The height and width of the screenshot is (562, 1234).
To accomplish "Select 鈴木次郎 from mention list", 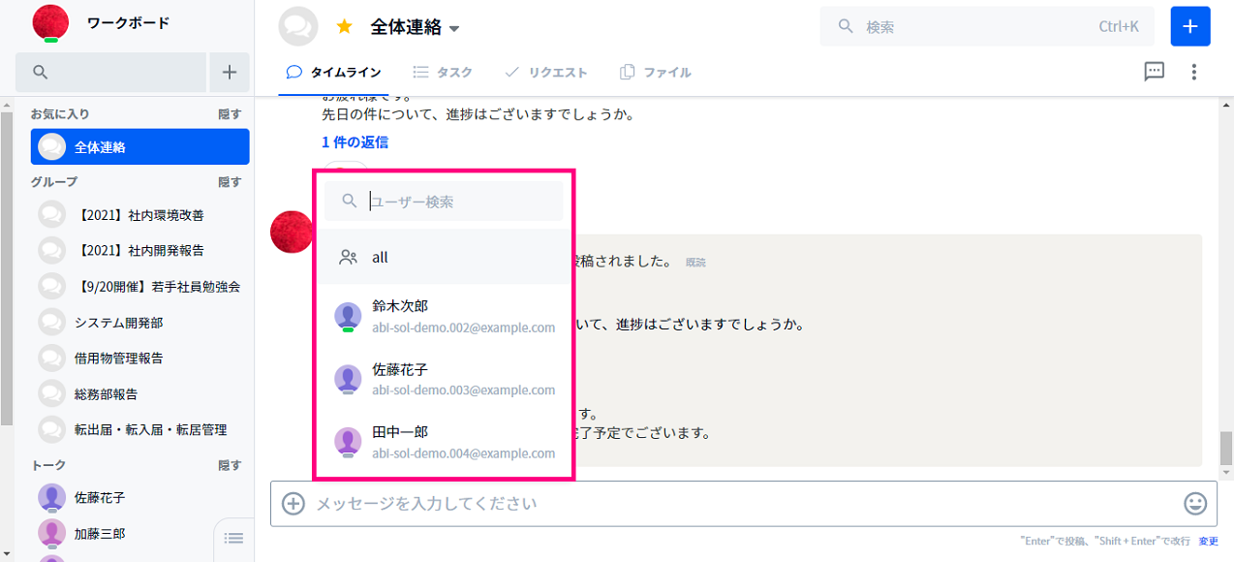I will 444,316.
